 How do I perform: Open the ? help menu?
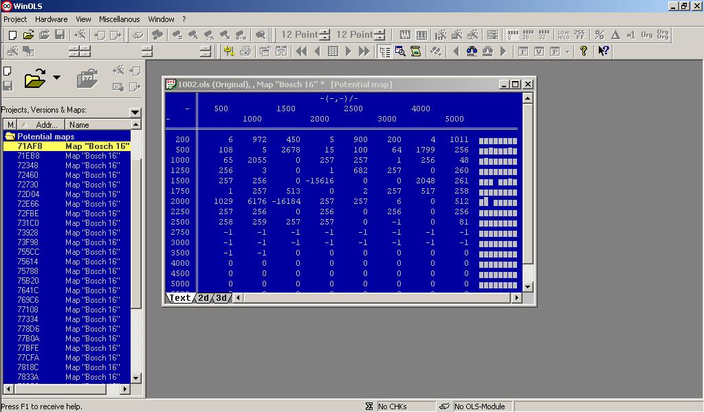point(184,19)
